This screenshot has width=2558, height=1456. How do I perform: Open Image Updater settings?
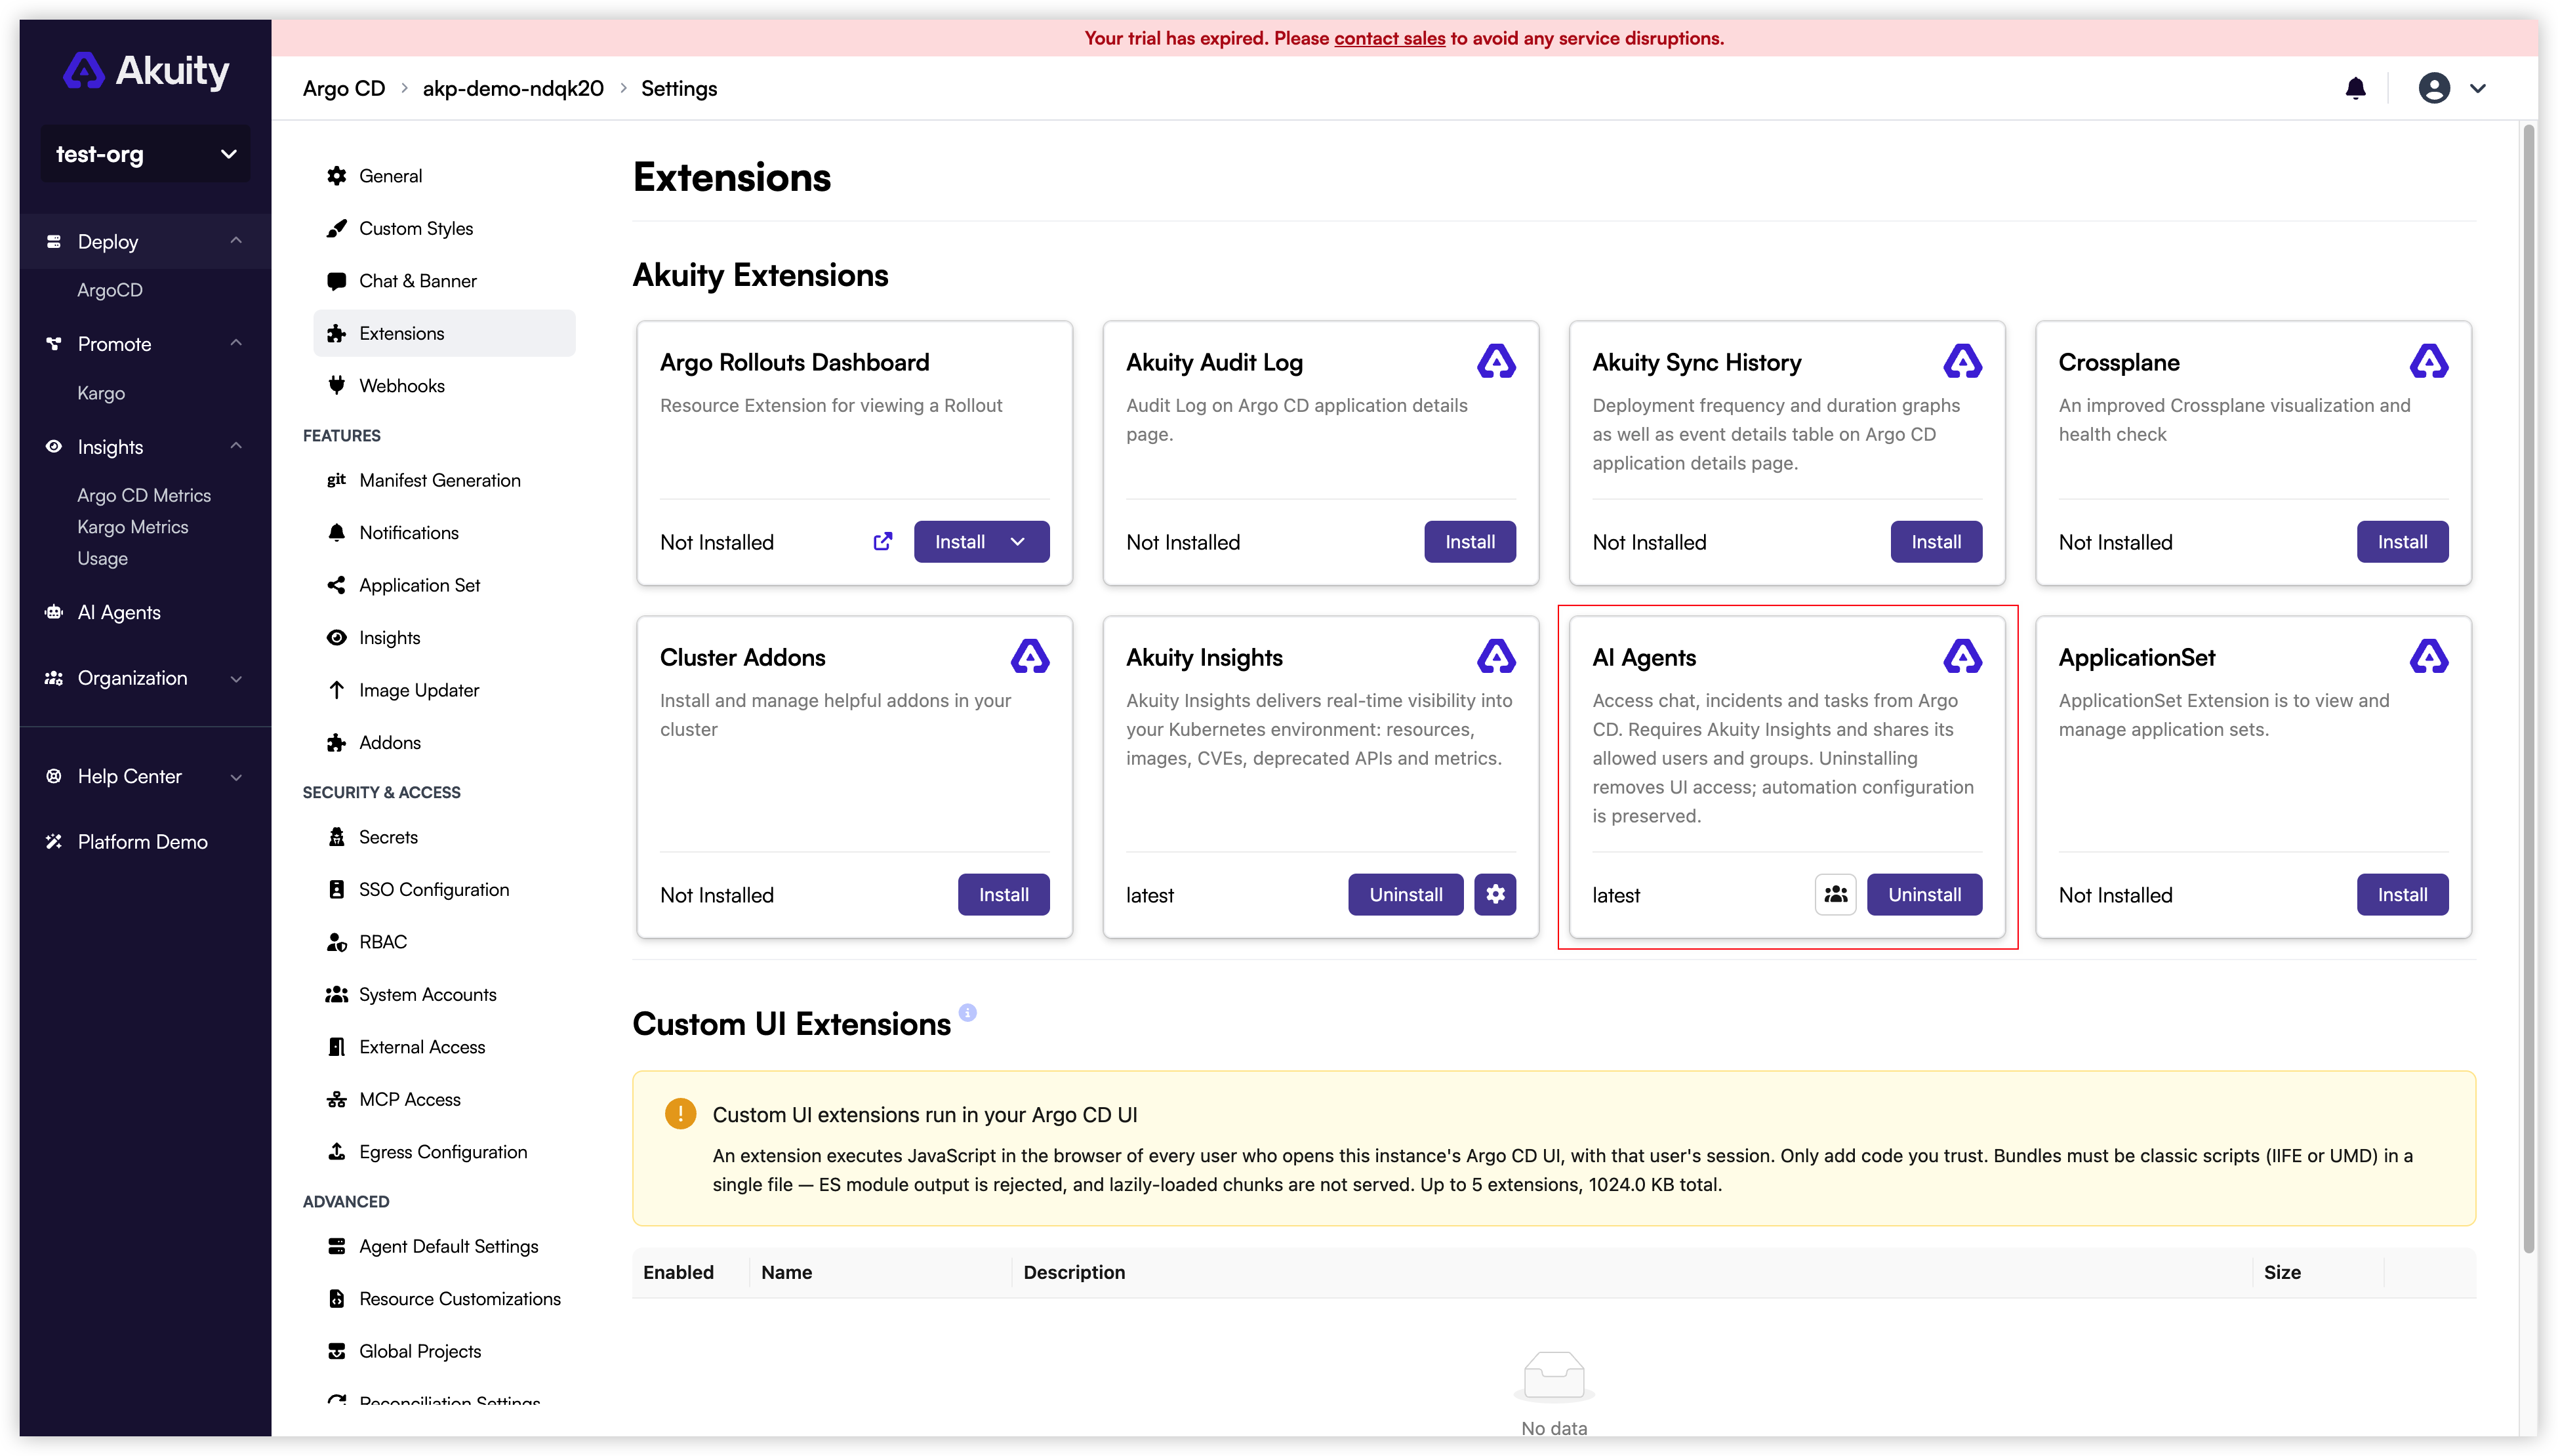pos(444,690)
